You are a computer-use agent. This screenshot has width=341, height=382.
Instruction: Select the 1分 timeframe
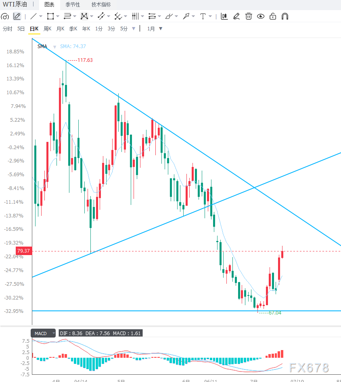coord(99,29)
